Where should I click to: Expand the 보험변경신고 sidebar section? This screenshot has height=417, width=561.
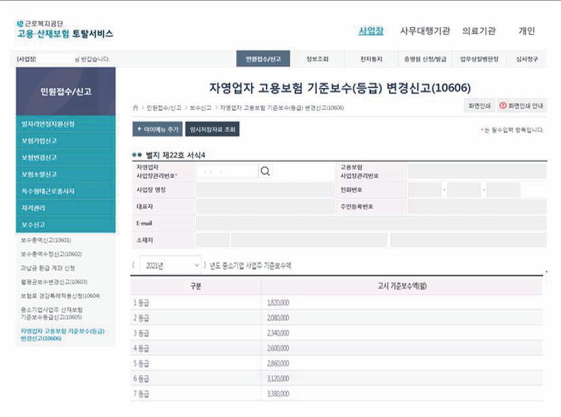click(64, 158)
